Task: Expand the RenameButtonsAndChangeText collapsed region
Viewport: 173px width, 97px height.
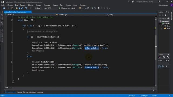Action: [x=12, y=32]
